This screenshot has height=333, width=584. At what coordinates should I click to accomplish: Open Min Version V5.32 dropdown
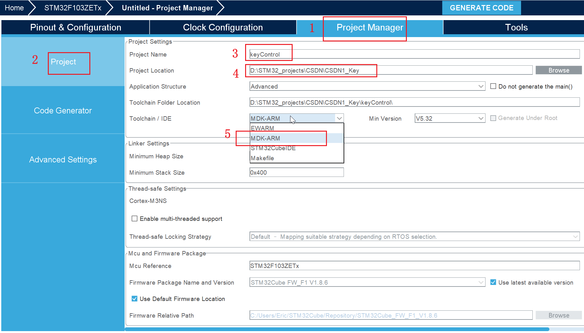click(x=450, y=118)
